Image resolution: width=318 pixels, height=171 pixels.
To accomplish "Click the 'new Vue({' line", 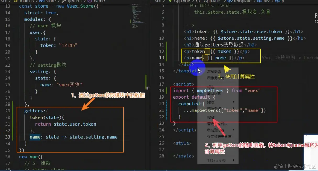I will (31, 157).
